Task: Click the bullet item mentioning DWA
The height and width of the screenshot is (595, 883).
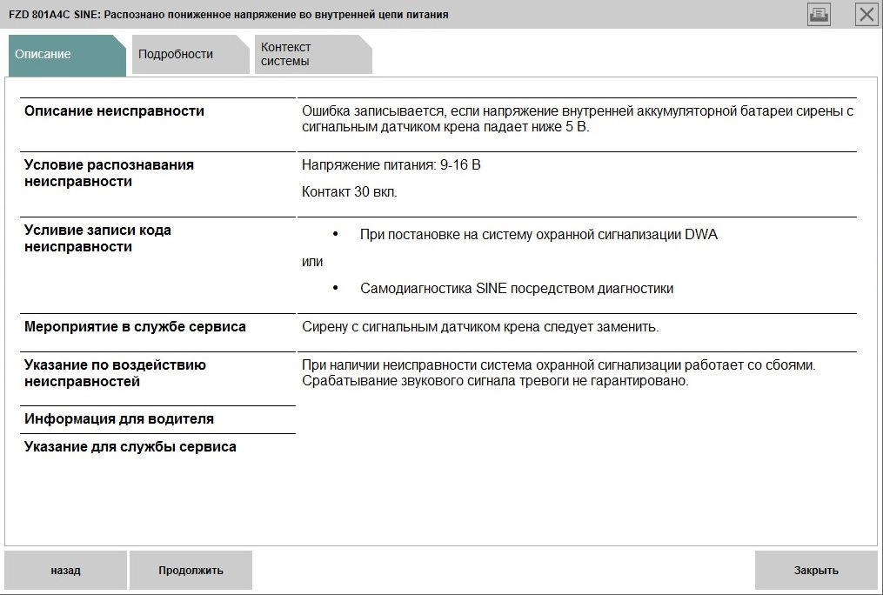Action: pyautogui.click(x=538, y=235)
